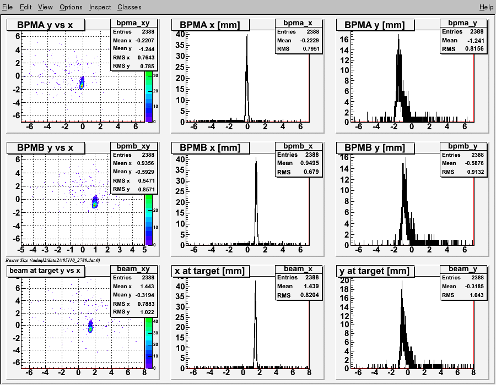The image size is (496, 385).
Task: Click RMS value 1.043 in beam_y box
Action: click(476, 295)
